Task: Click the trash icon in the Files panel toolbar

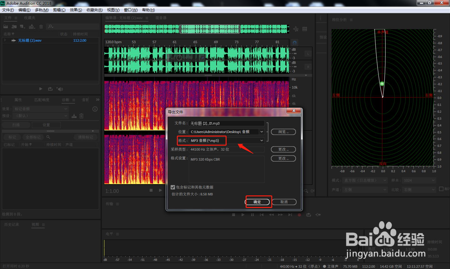Action: coord(41,27)
